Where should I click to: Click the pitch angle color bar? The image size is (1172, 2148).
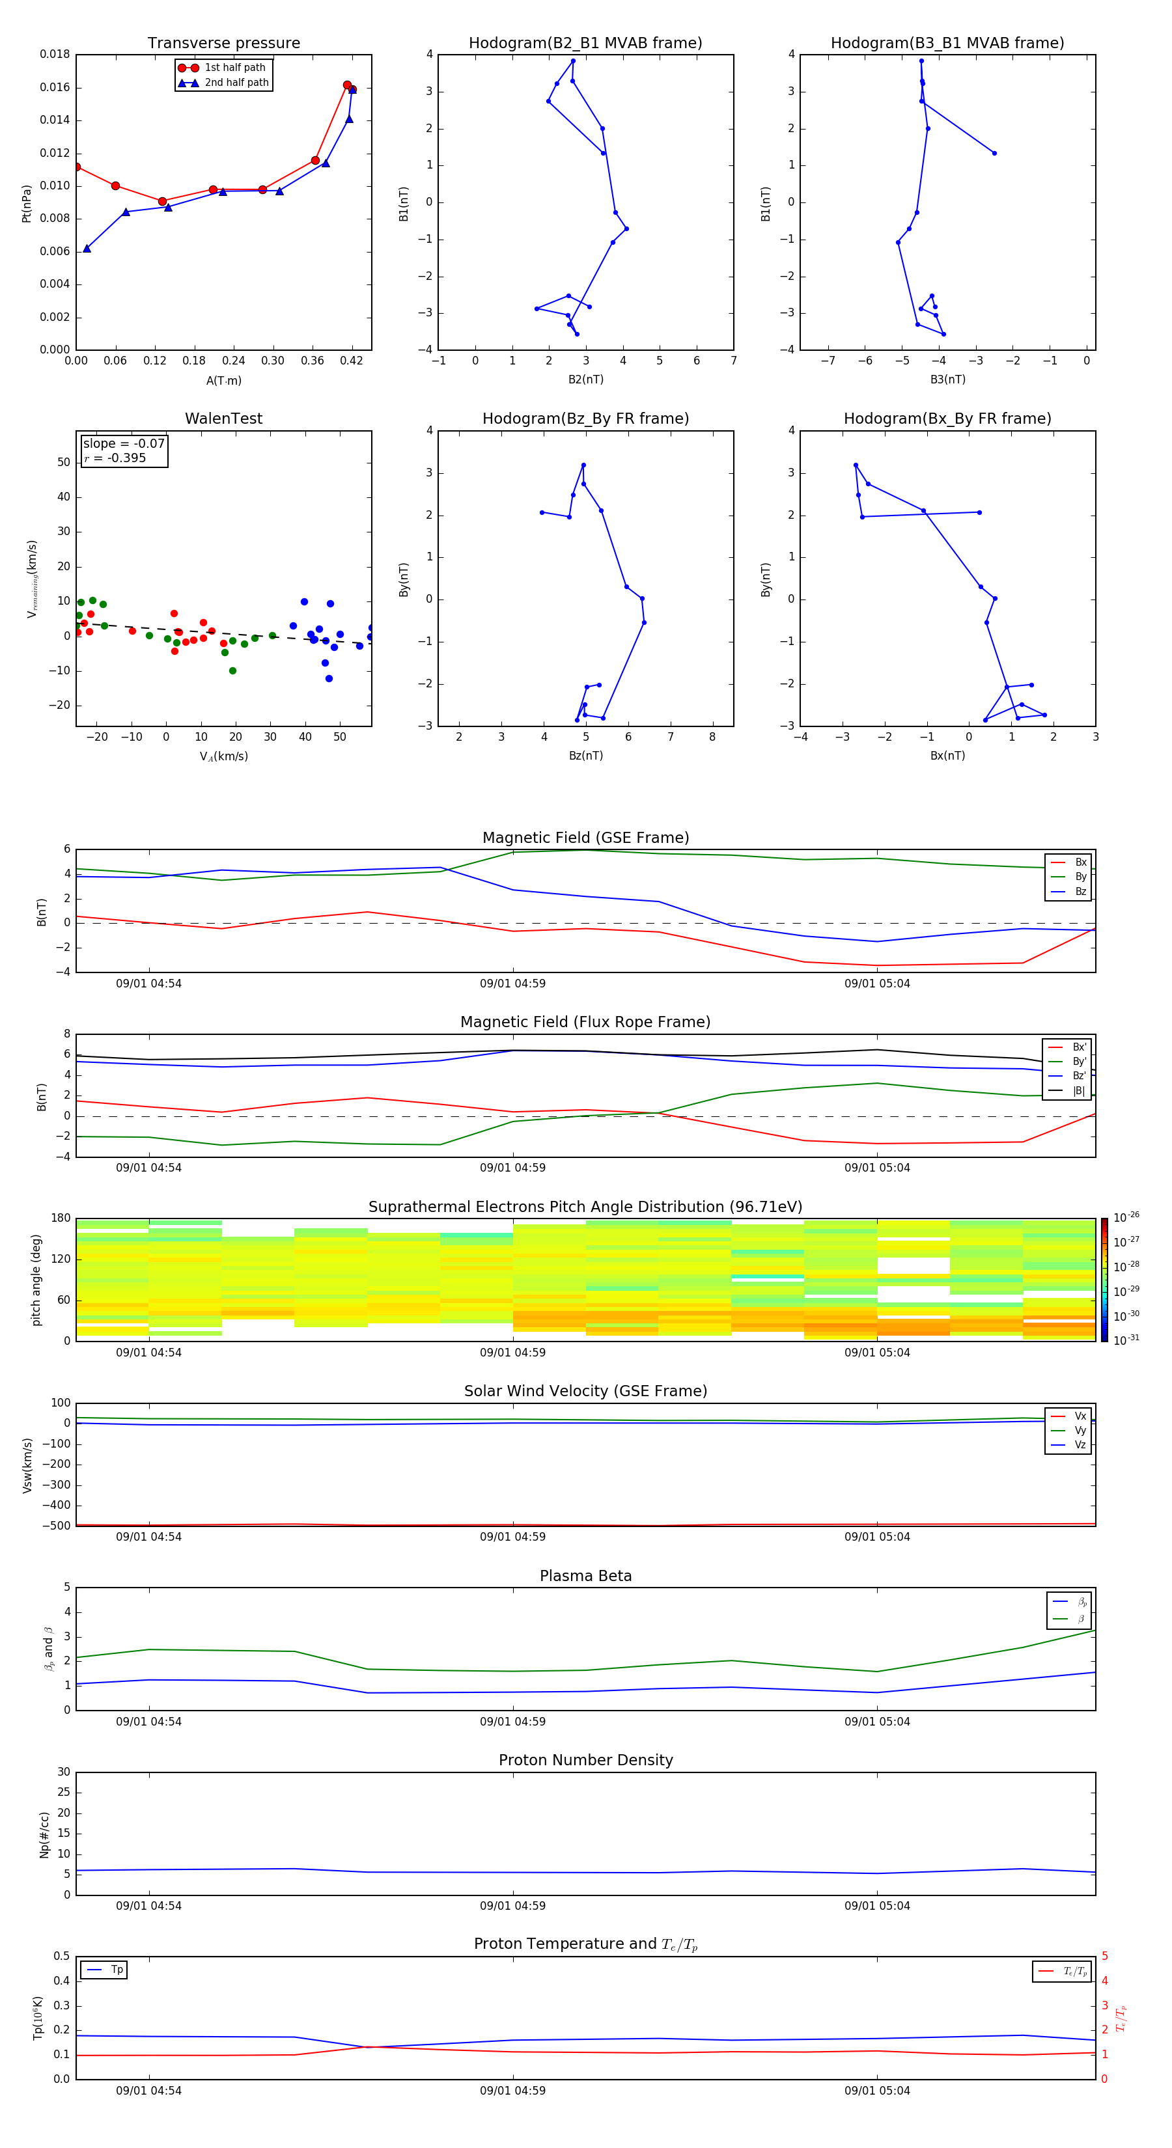click(1104, 1280)
